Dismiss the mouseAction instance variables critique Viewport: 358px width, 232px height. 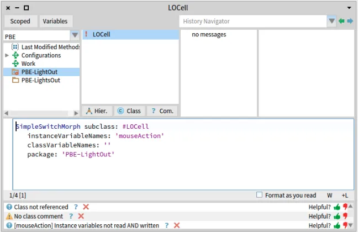point(177,225)
